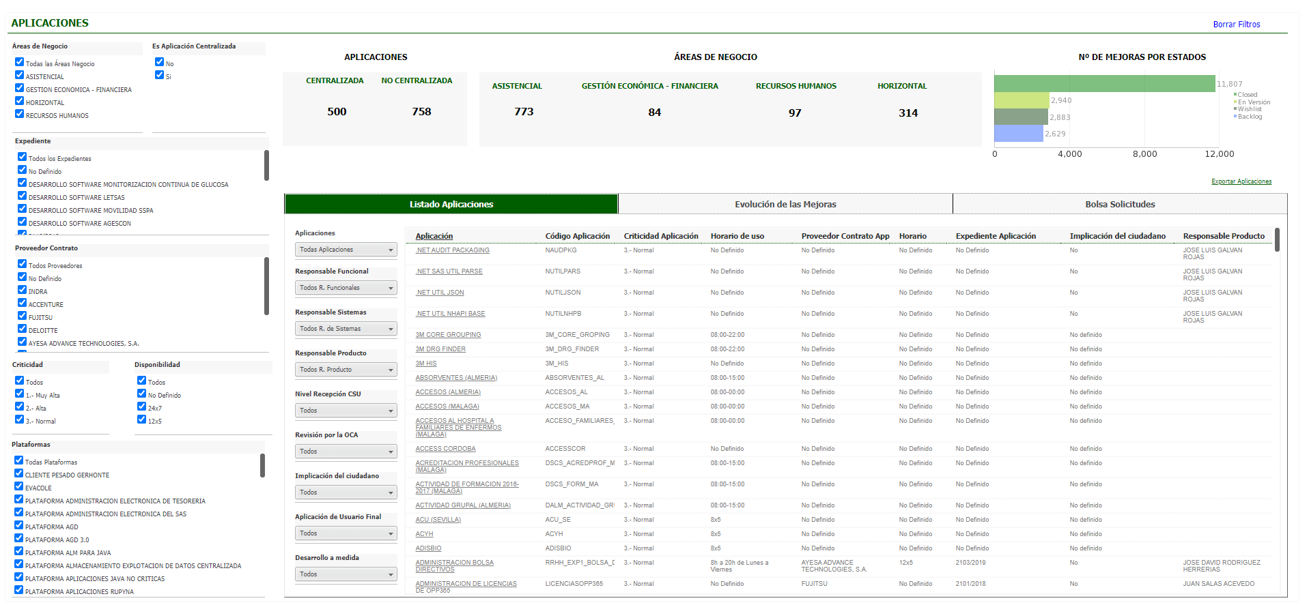Toggle the Centralizada 'Si' checkbox
The height and width of the screenshot is (605, 1309).
point(159,75)
